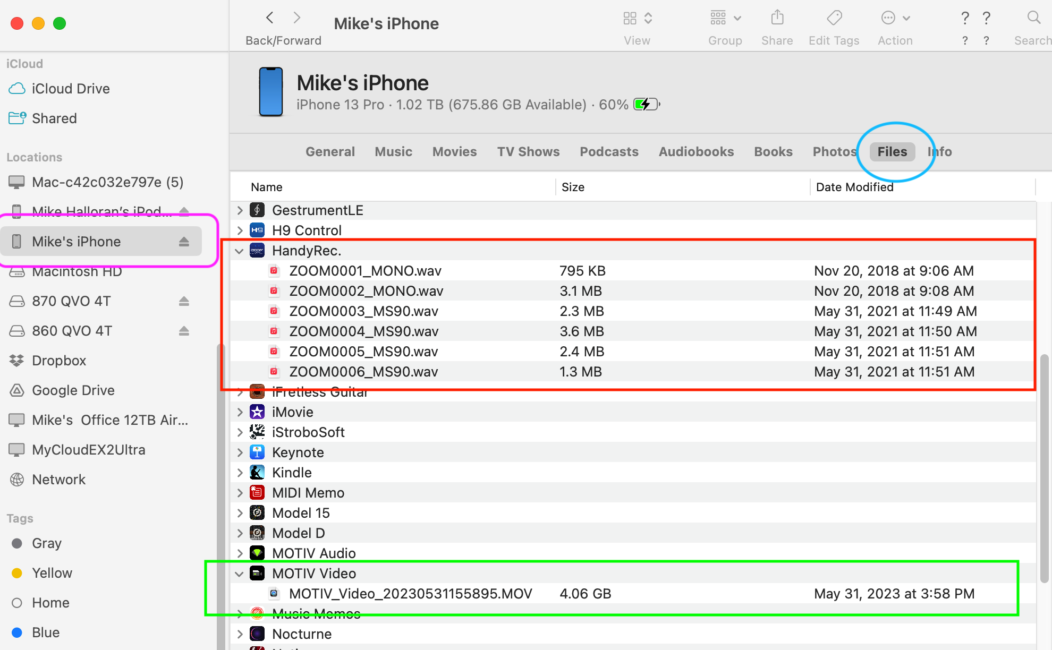Image resolution: width=1052 pixels, height=650 pixels.
Task: Click the H9 Control app icon
Action: [257, 230]
